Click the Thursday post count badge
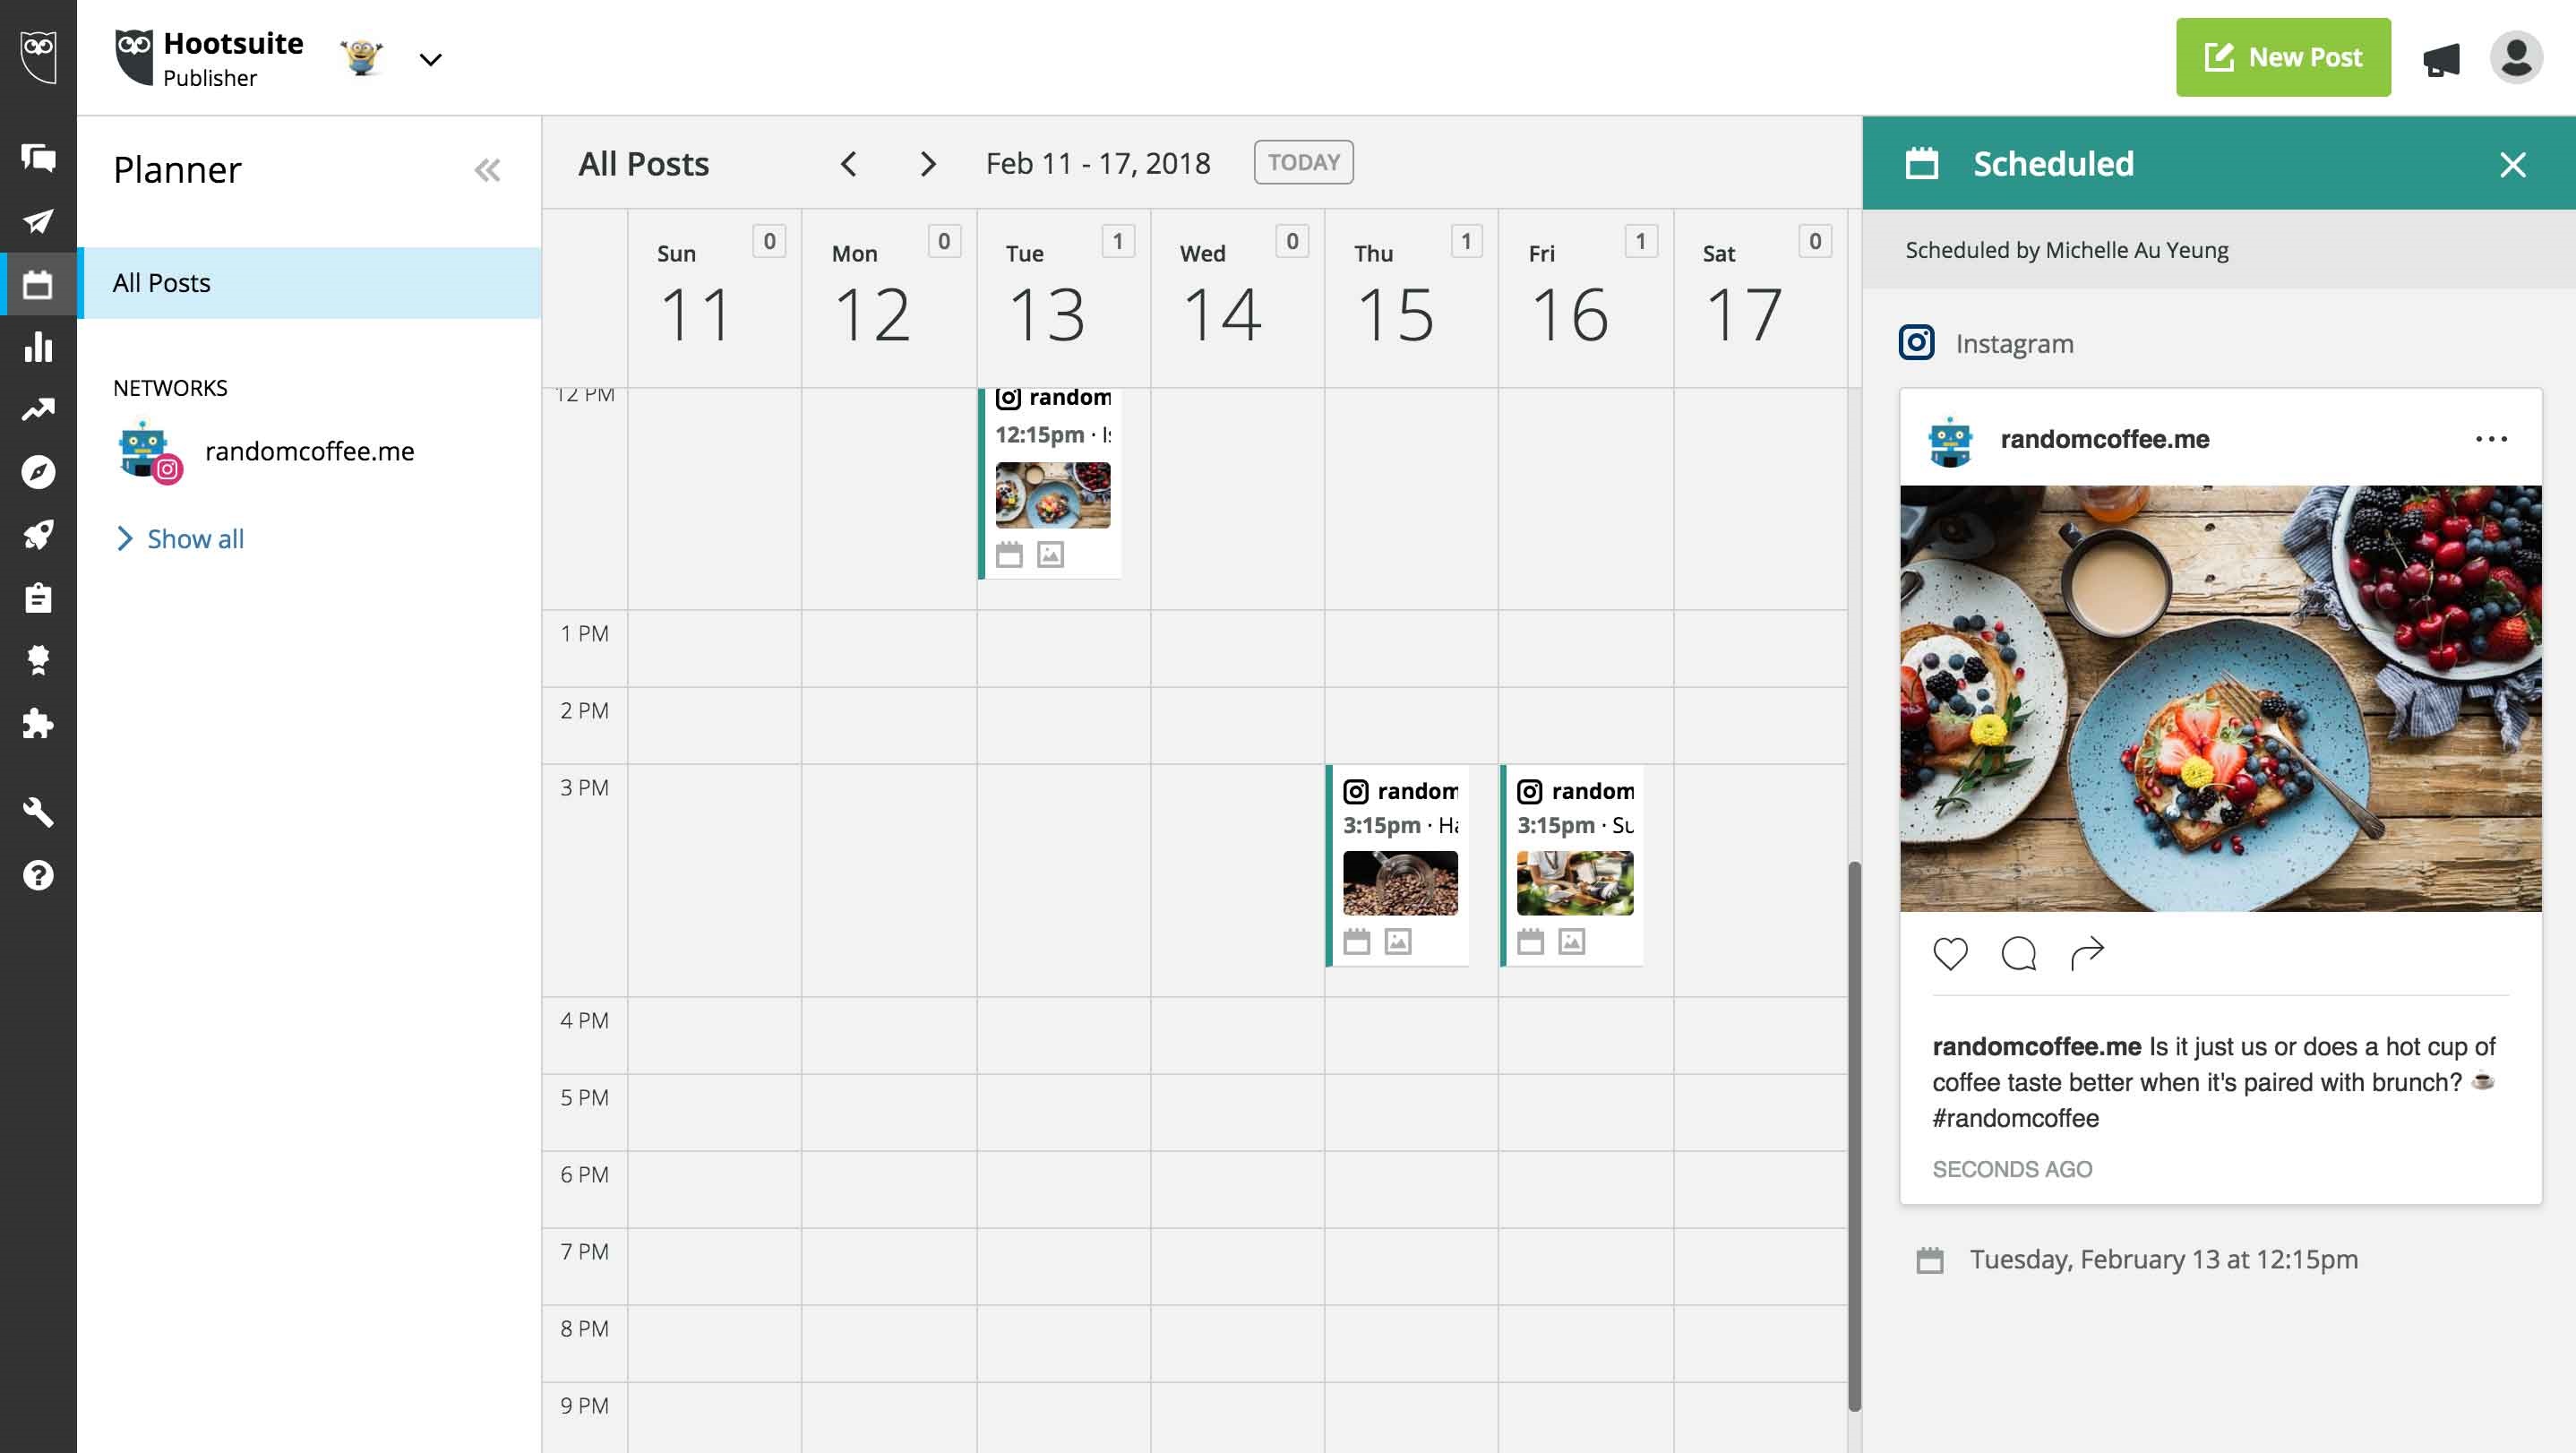Screen dimensions: 2576x1453 tap(1466, 241)
